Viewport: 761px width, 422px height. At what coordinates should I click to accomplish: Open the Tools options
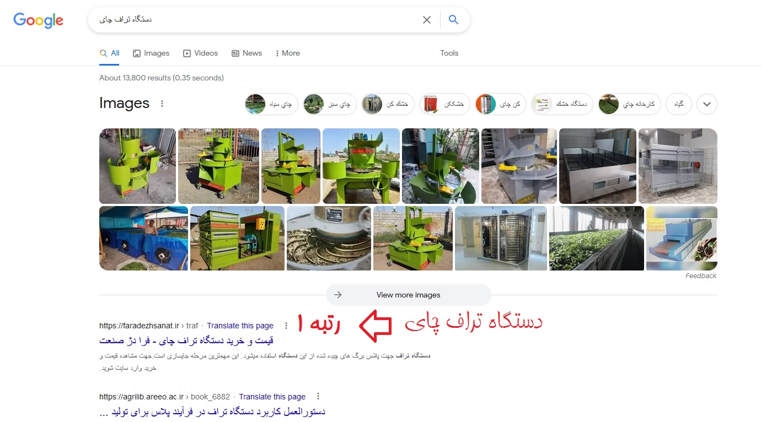449,53
